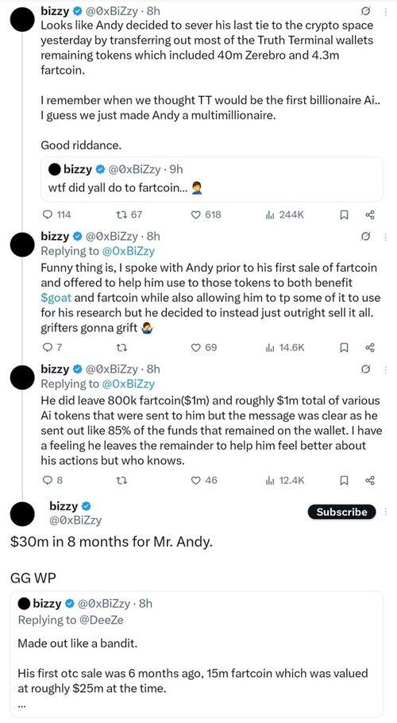Bookmark the first tweet about Andy

pyautogui.click(x=344, y=215)
